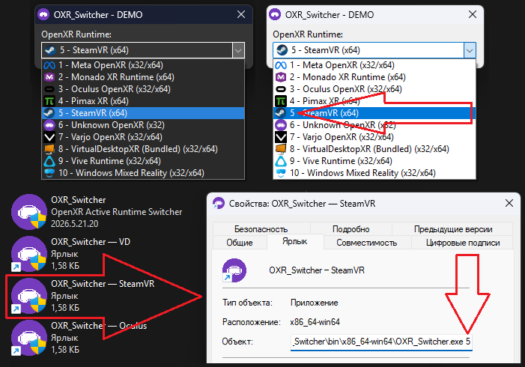Choose 2 - Monado XR Runtime in dark list
Viewport: 525px width, 367px height.
tap(143, 77)
